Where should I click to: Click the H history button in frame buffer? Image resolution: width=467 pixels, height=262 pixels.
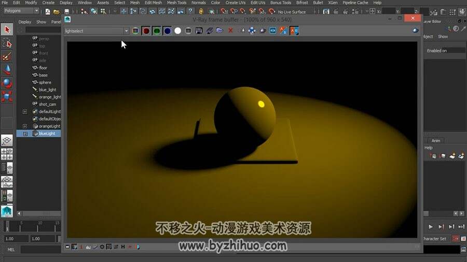tap(123, 247)
